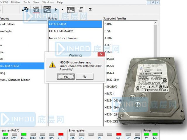
Task: Switch to the column panel view icon
Action: [71, 10]
